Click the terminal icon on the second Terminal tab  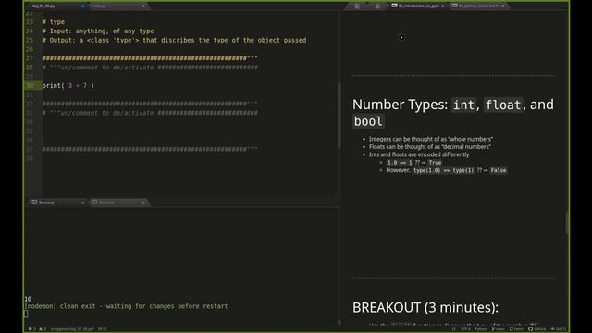94,203
